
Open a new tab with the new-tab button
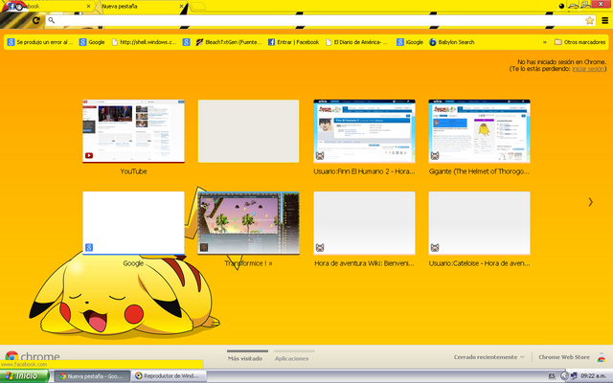coord(198,7)
